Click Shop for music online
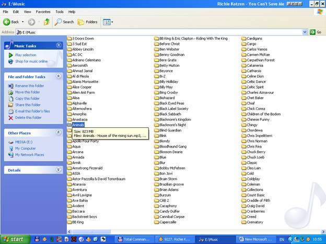The width and height of the screenshot is (326, 244). click(31, 61)
